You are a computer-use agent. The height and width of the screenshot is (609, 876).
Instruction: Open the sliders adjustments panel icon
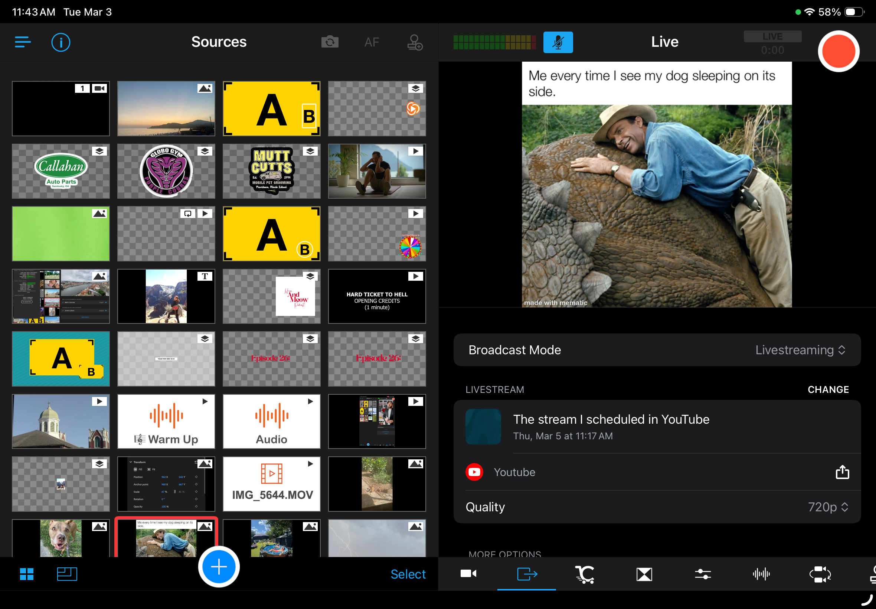(703, 574)
